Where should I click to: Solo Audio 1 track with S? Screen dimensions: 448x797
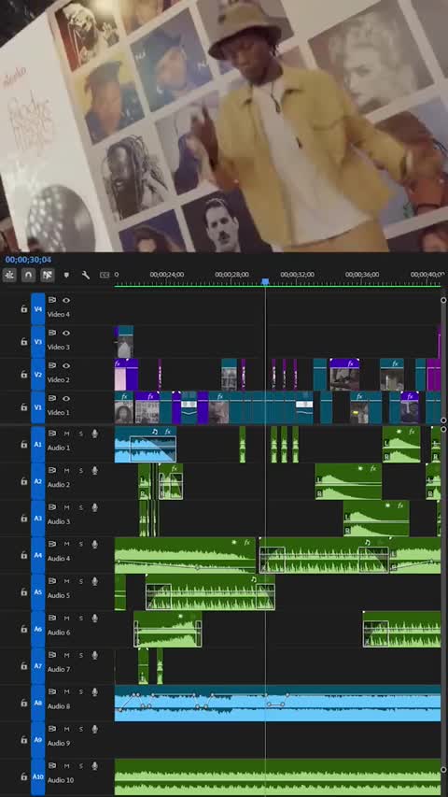pos(81,434)
